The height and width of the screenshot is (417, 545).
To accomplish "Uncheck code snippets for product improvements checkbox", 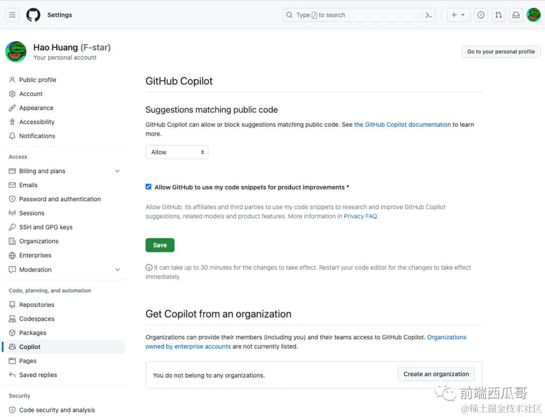I will point(148,187).
